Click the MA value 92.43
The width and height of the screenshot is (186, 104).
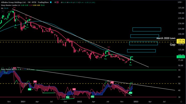(6, 8)
